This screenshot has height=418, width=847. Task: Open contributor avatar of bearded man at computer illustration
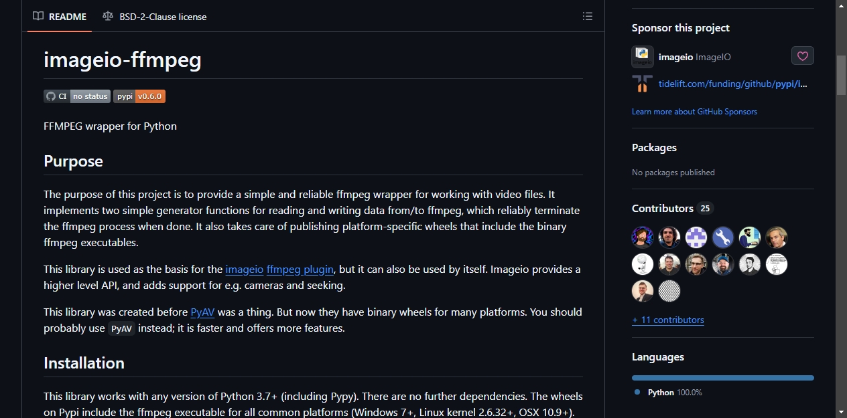[750, 237]
